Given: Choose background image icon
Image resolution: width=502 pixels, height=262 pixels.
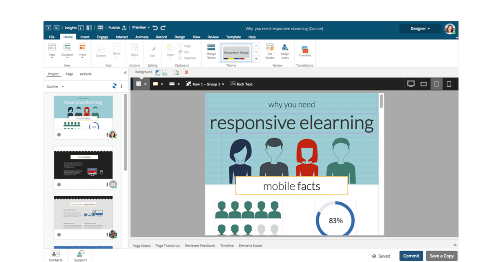Looking at the screenshot, I should click(164, 72).
